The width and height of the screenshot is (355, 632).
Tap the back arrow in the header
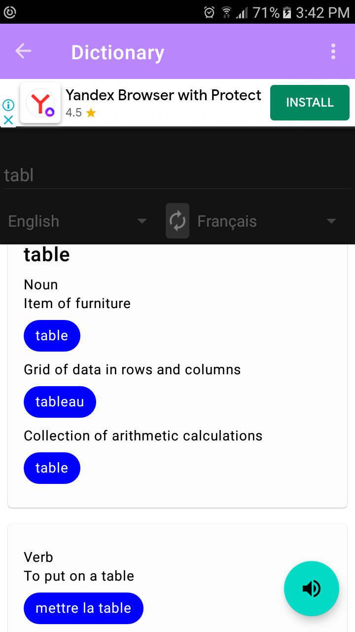23,51
